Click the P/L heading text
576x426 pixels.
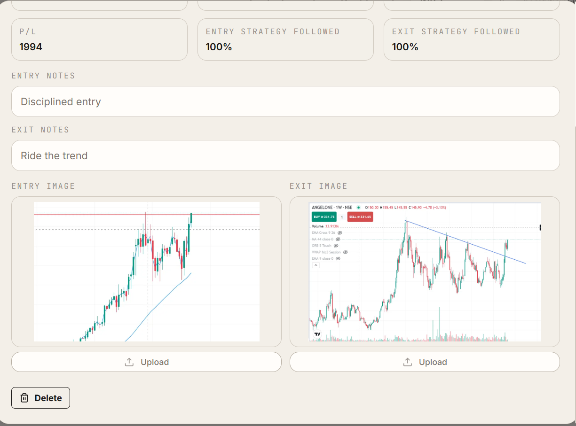tap(28, 31)
